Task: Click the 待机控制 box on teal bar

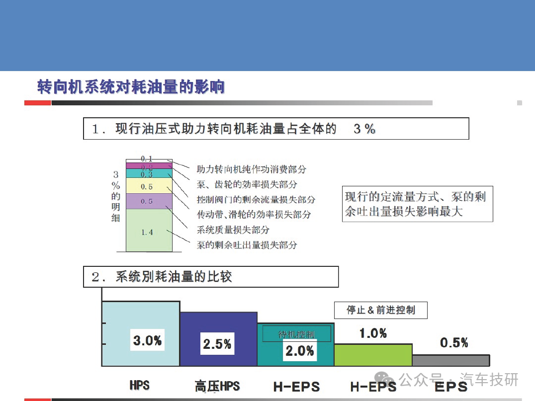Action: coord(297,334)
